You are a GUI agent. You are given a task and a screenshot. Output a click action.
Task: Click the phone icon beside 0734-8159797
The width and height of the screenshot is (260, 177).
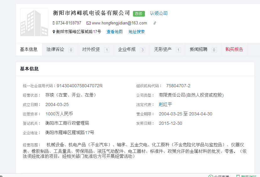click(x=54, y=23)
